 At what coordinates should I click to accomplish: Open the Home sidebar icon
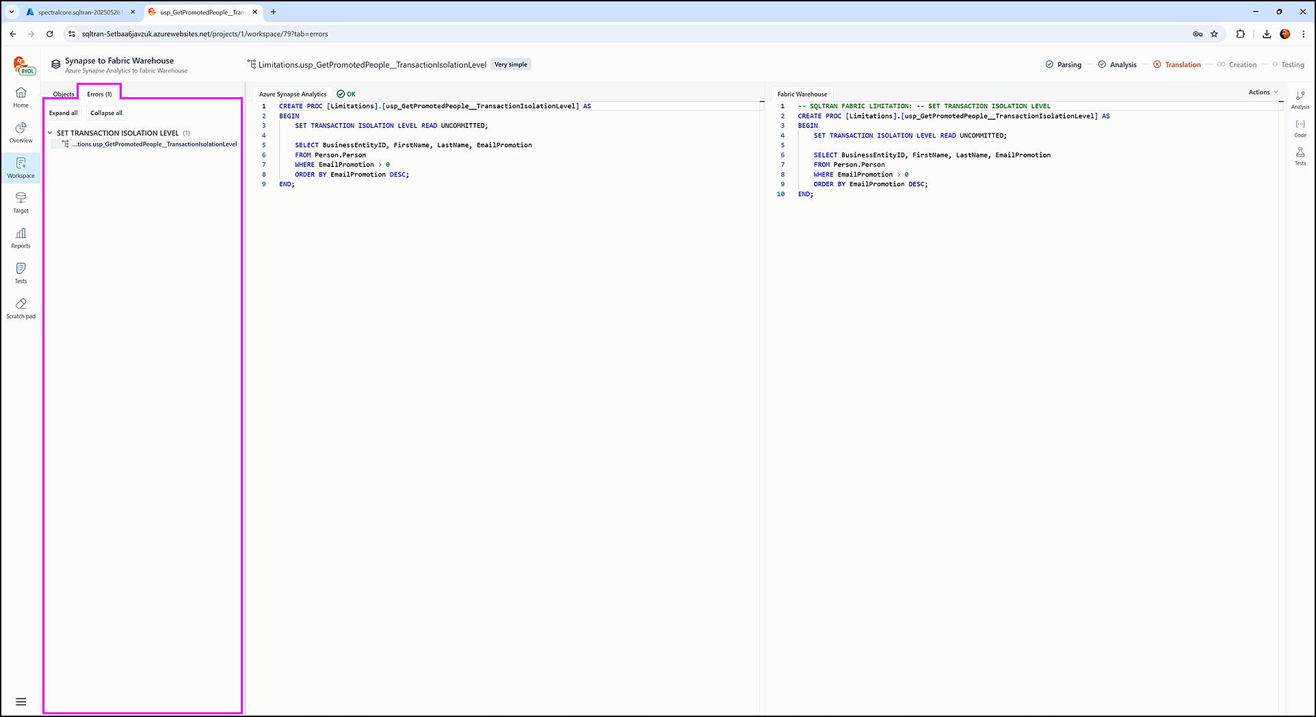21,97
